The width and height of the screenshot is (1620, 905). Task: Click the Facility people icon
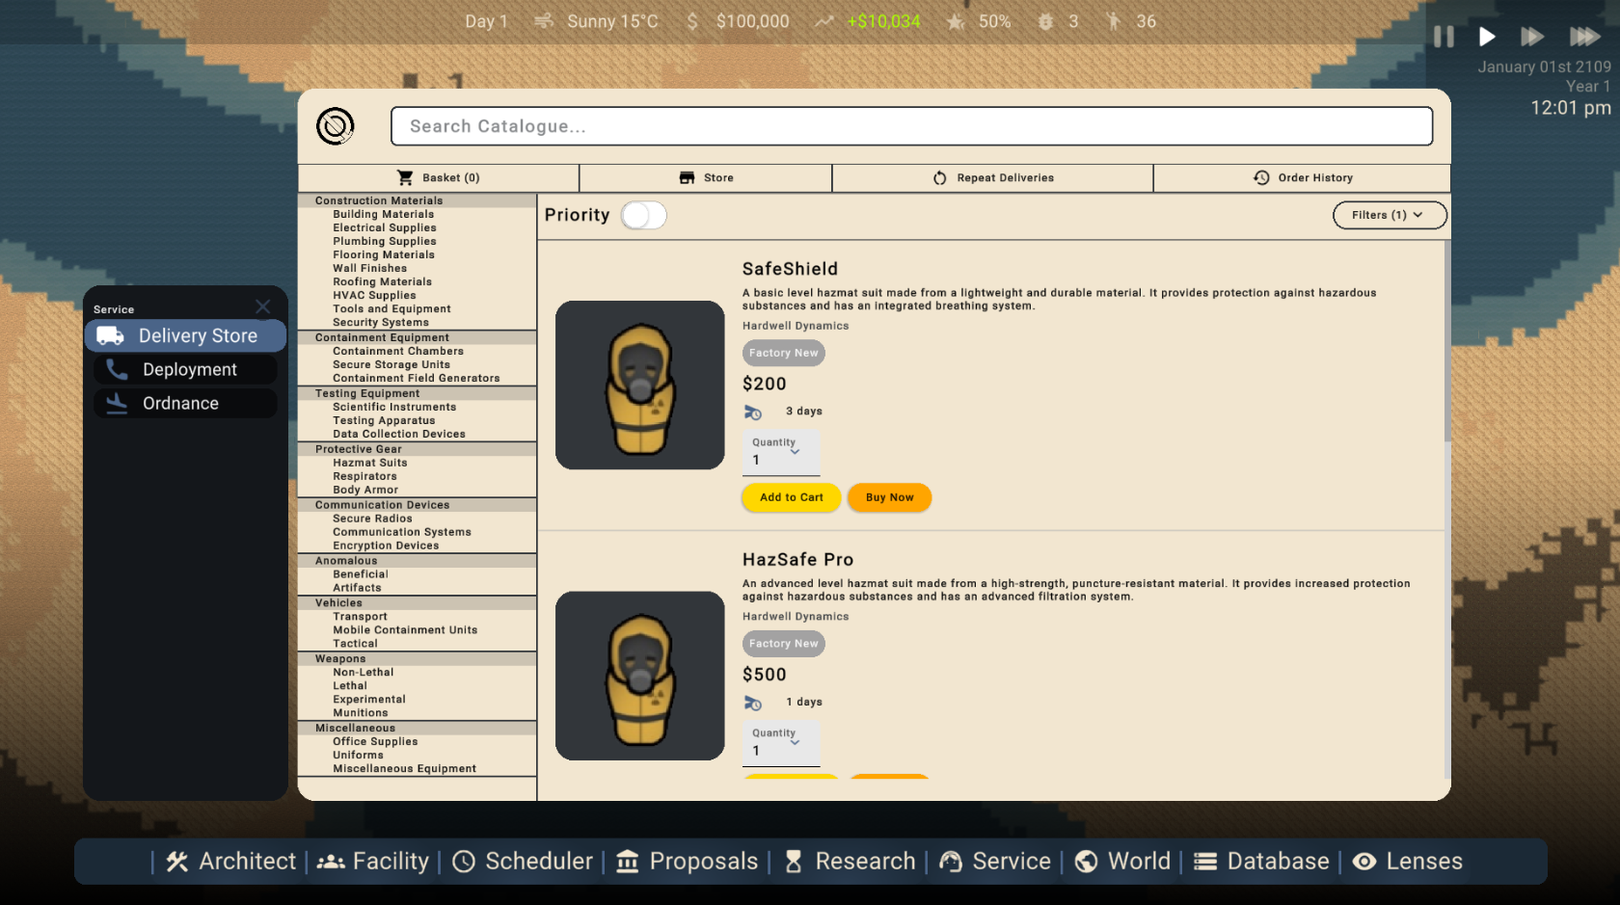click(331, 862)
